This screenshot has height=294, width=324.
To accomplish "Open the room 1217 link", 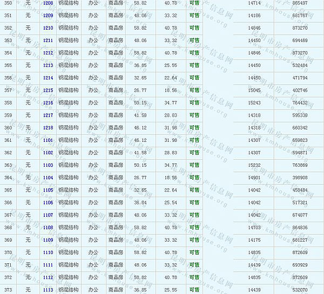I will click(48, 115).
